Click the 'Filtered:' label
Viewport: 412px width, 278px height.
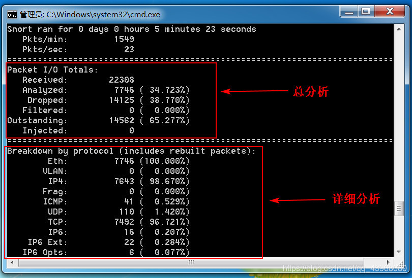45,110
